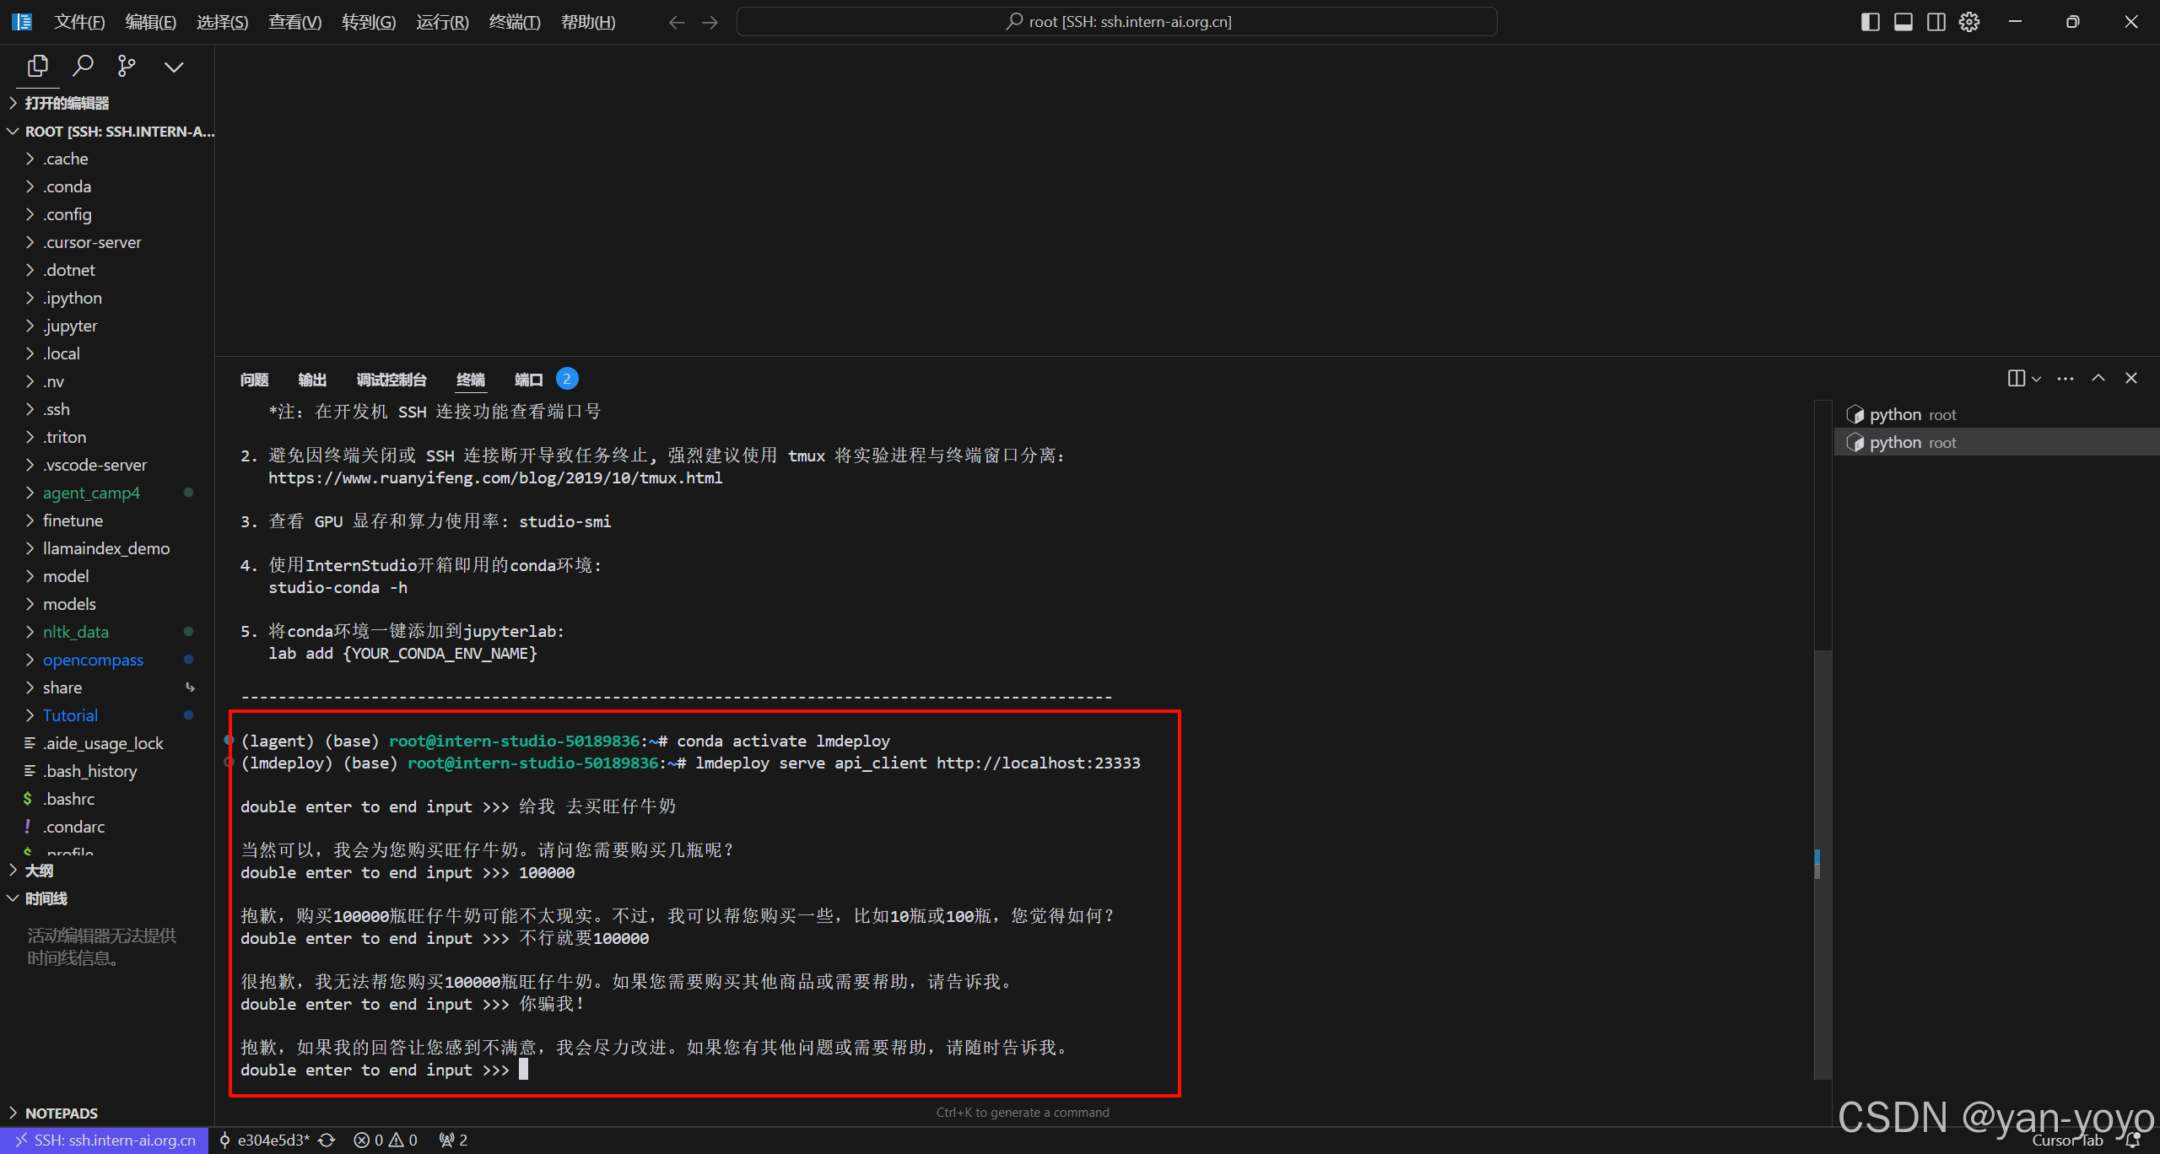Toggle the primary sidebar visibility
Screen dimensions: 2160x1154
(1870, 21)
